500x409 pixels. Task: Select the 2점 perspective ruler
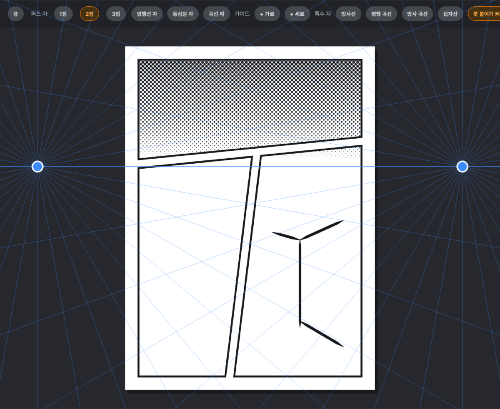click(90, 14)
